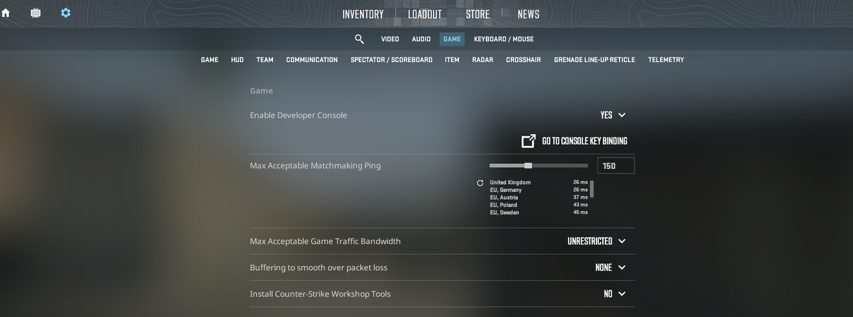Open the watch TV icon
Screen dimensions: 853x317
(36, 13)
